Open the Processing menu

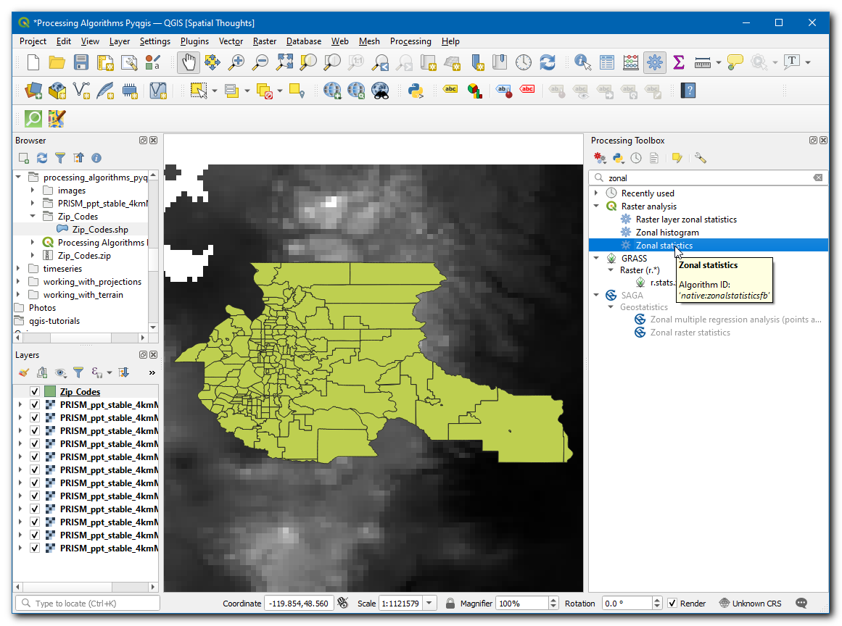pyautogui.click(x=410, y=41)
